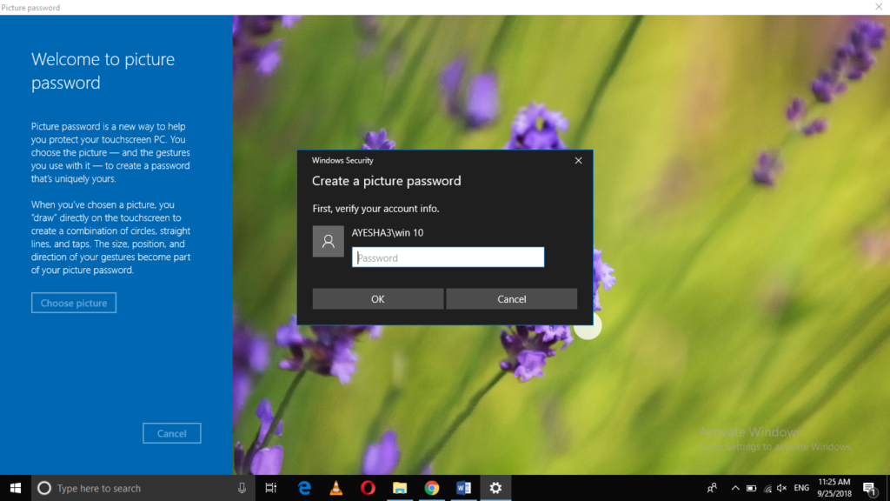Click the Password input field
This screenshot has height=501, width=890.
coord(448,257)
